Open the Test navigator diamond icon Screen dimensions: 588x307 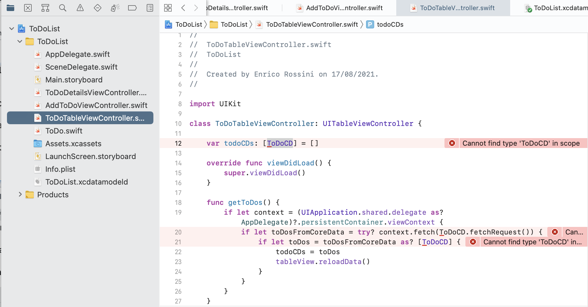pyautogui.click(x=98, y=8)
